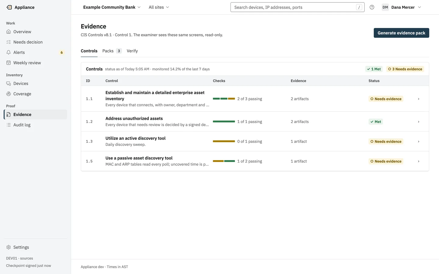Click 'Appliance dev · Times in AST' footer

point(104,267)
